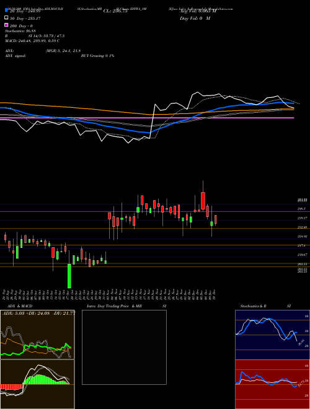Click the blue-background Stochastics chart panel
The image size is (310, 409).
pyautogui.click(x=272, y=335)
